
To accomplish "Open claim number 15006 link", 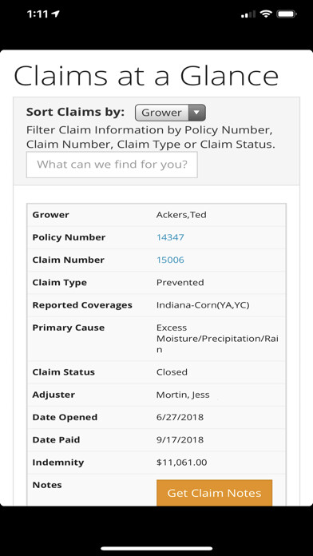I will click(x=170, y=260).
